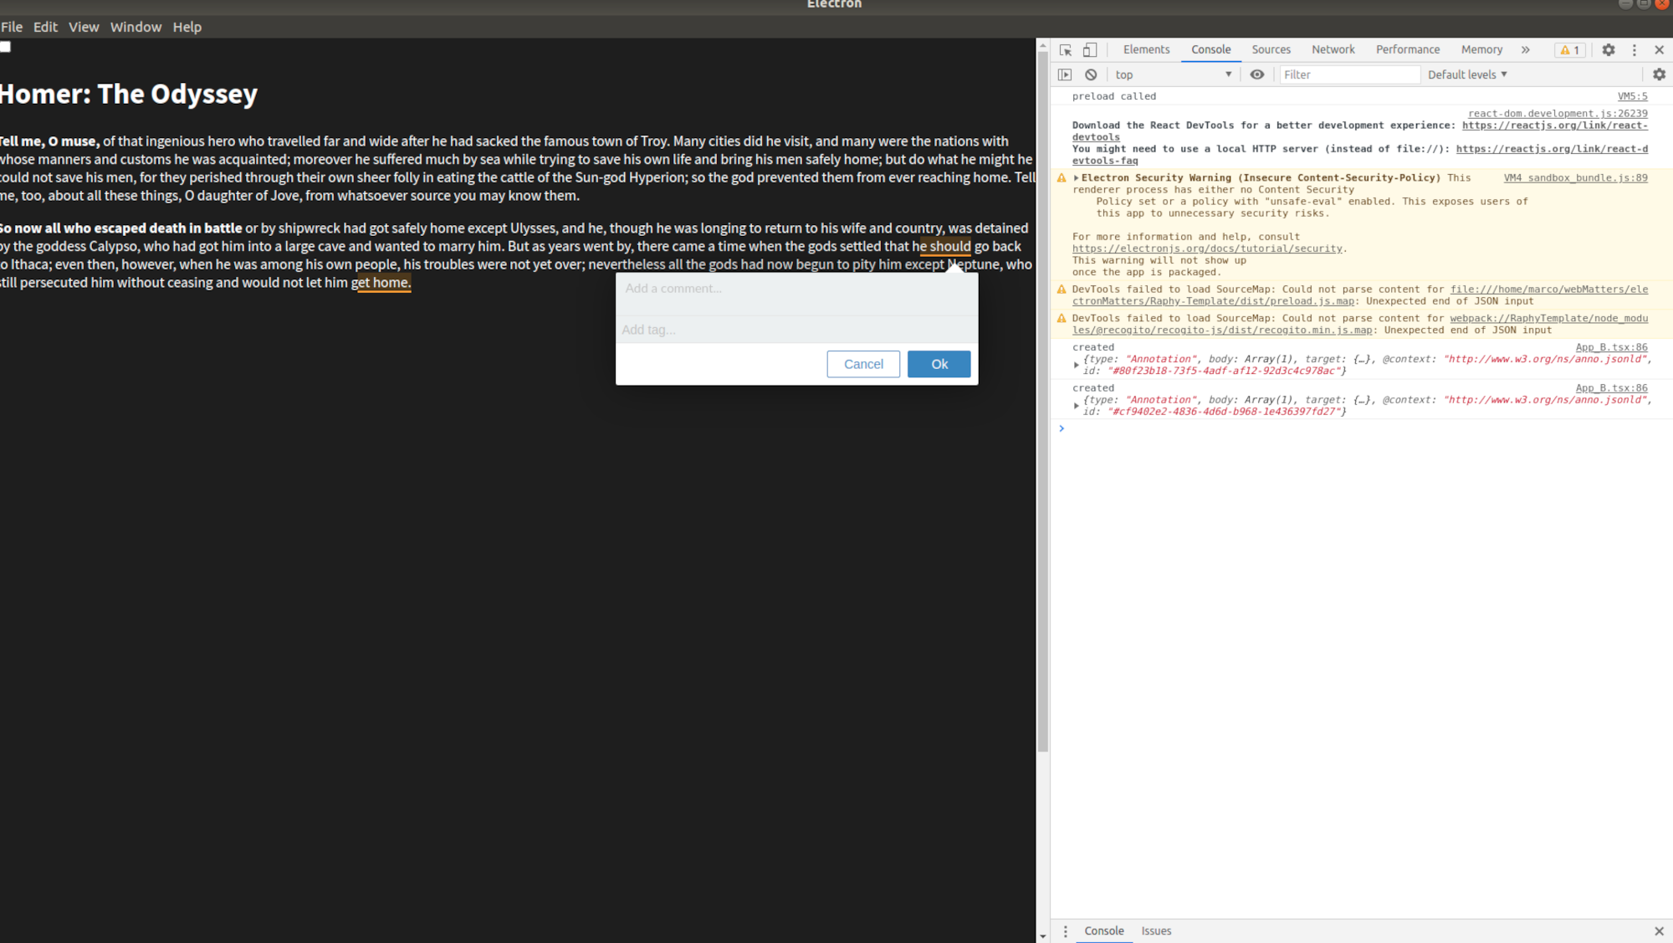Image resolution: width=1673 pixels, height=943 pixels.
Task: Click the eye icon to create live expression
Action: click(x=1257, y=74)
